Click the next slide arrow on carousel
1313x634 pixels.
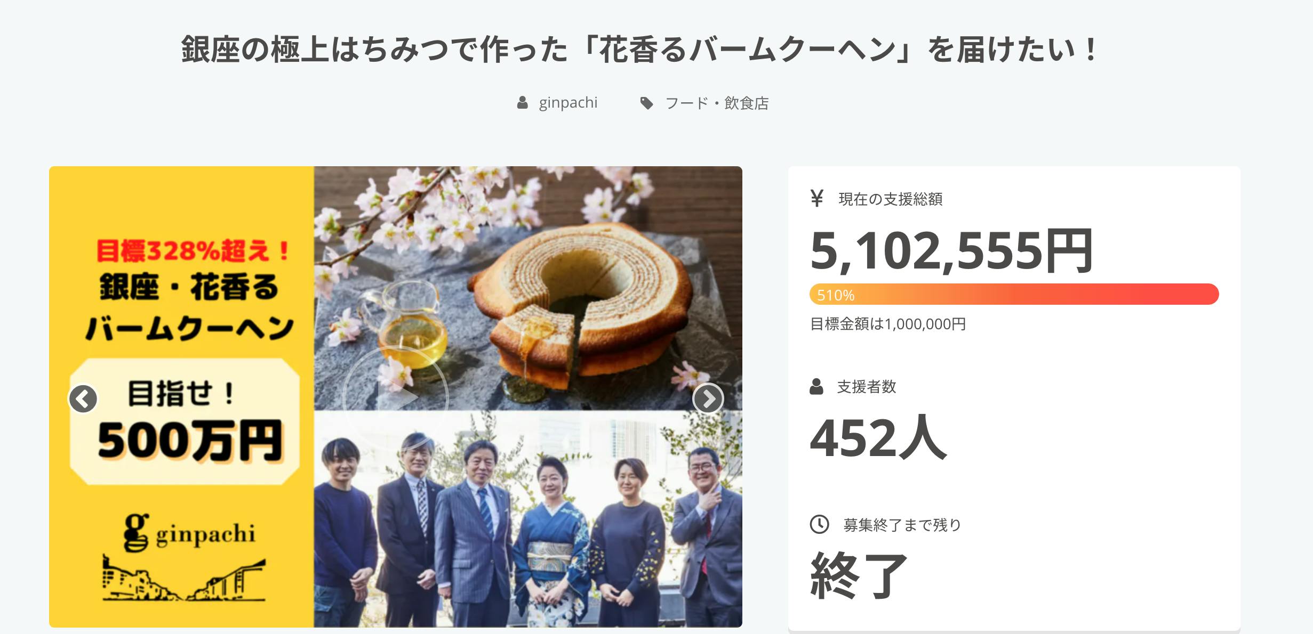pos(708,399)
